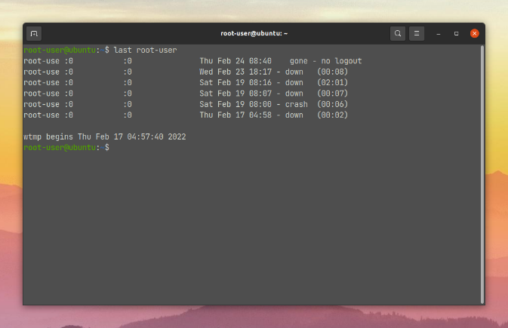
Task: Click the Thu Feb 24 08:40 timestamp
Action: pyautogui.click(x=236, y=61)
